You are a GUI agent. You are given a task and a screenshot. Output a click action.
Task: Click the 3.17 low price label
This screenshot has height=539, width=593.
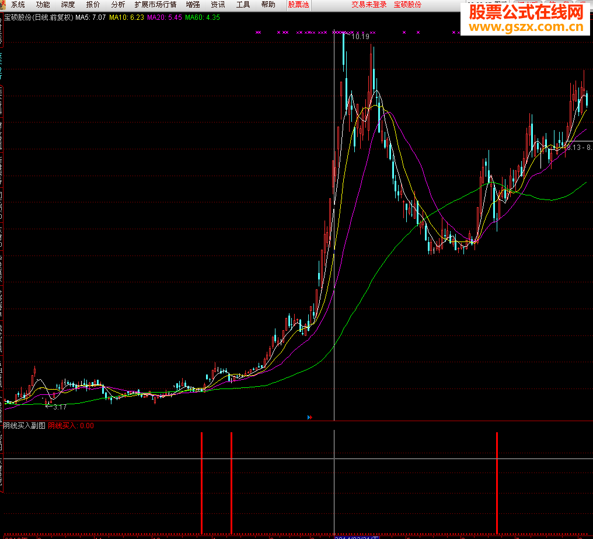pyautogui.click(x=60, y=407)
